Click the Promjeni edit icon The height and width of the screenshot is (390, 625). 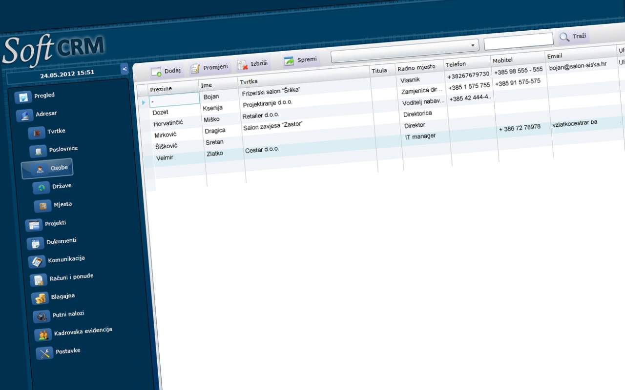click(x=195, y=69)
